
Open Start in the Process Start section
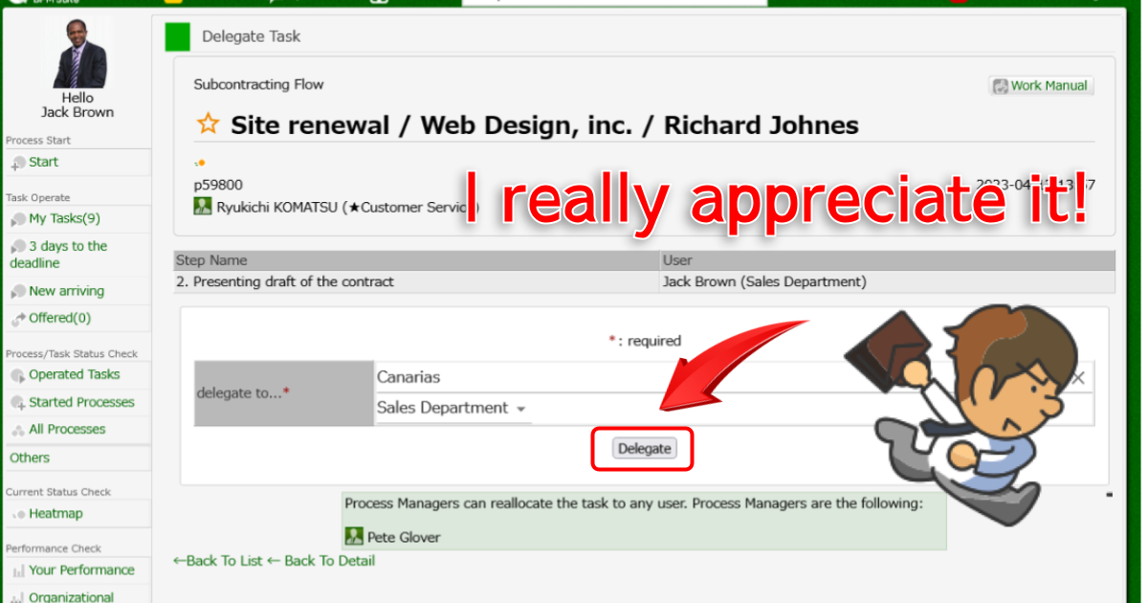[x=43, y=162]
